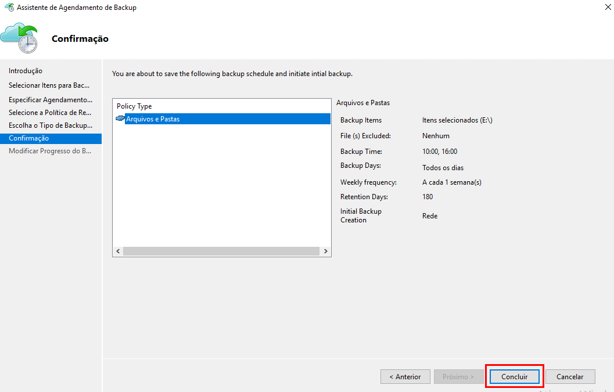
Task: Click the Confirmação page title
Action: pos(80,39)
